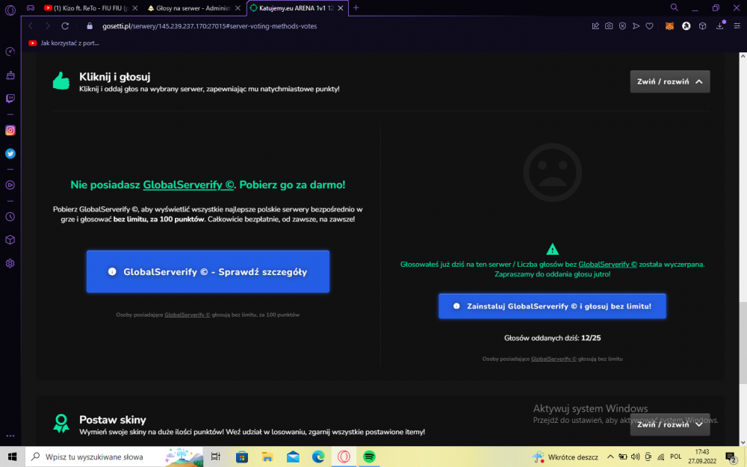
Task: Open weather widget Wkrótce deszcz
Action: [x=565, y=457]
